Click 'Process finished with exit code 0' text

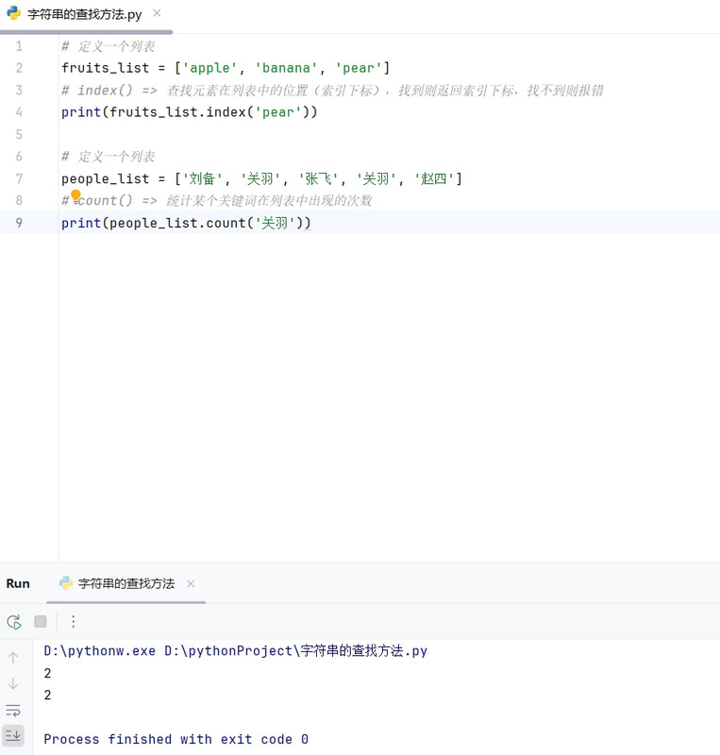176,739
